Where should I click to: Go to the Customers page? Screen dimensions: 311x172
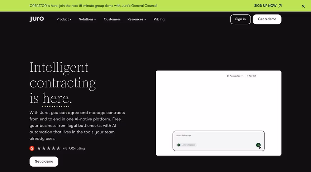(112, 19)
